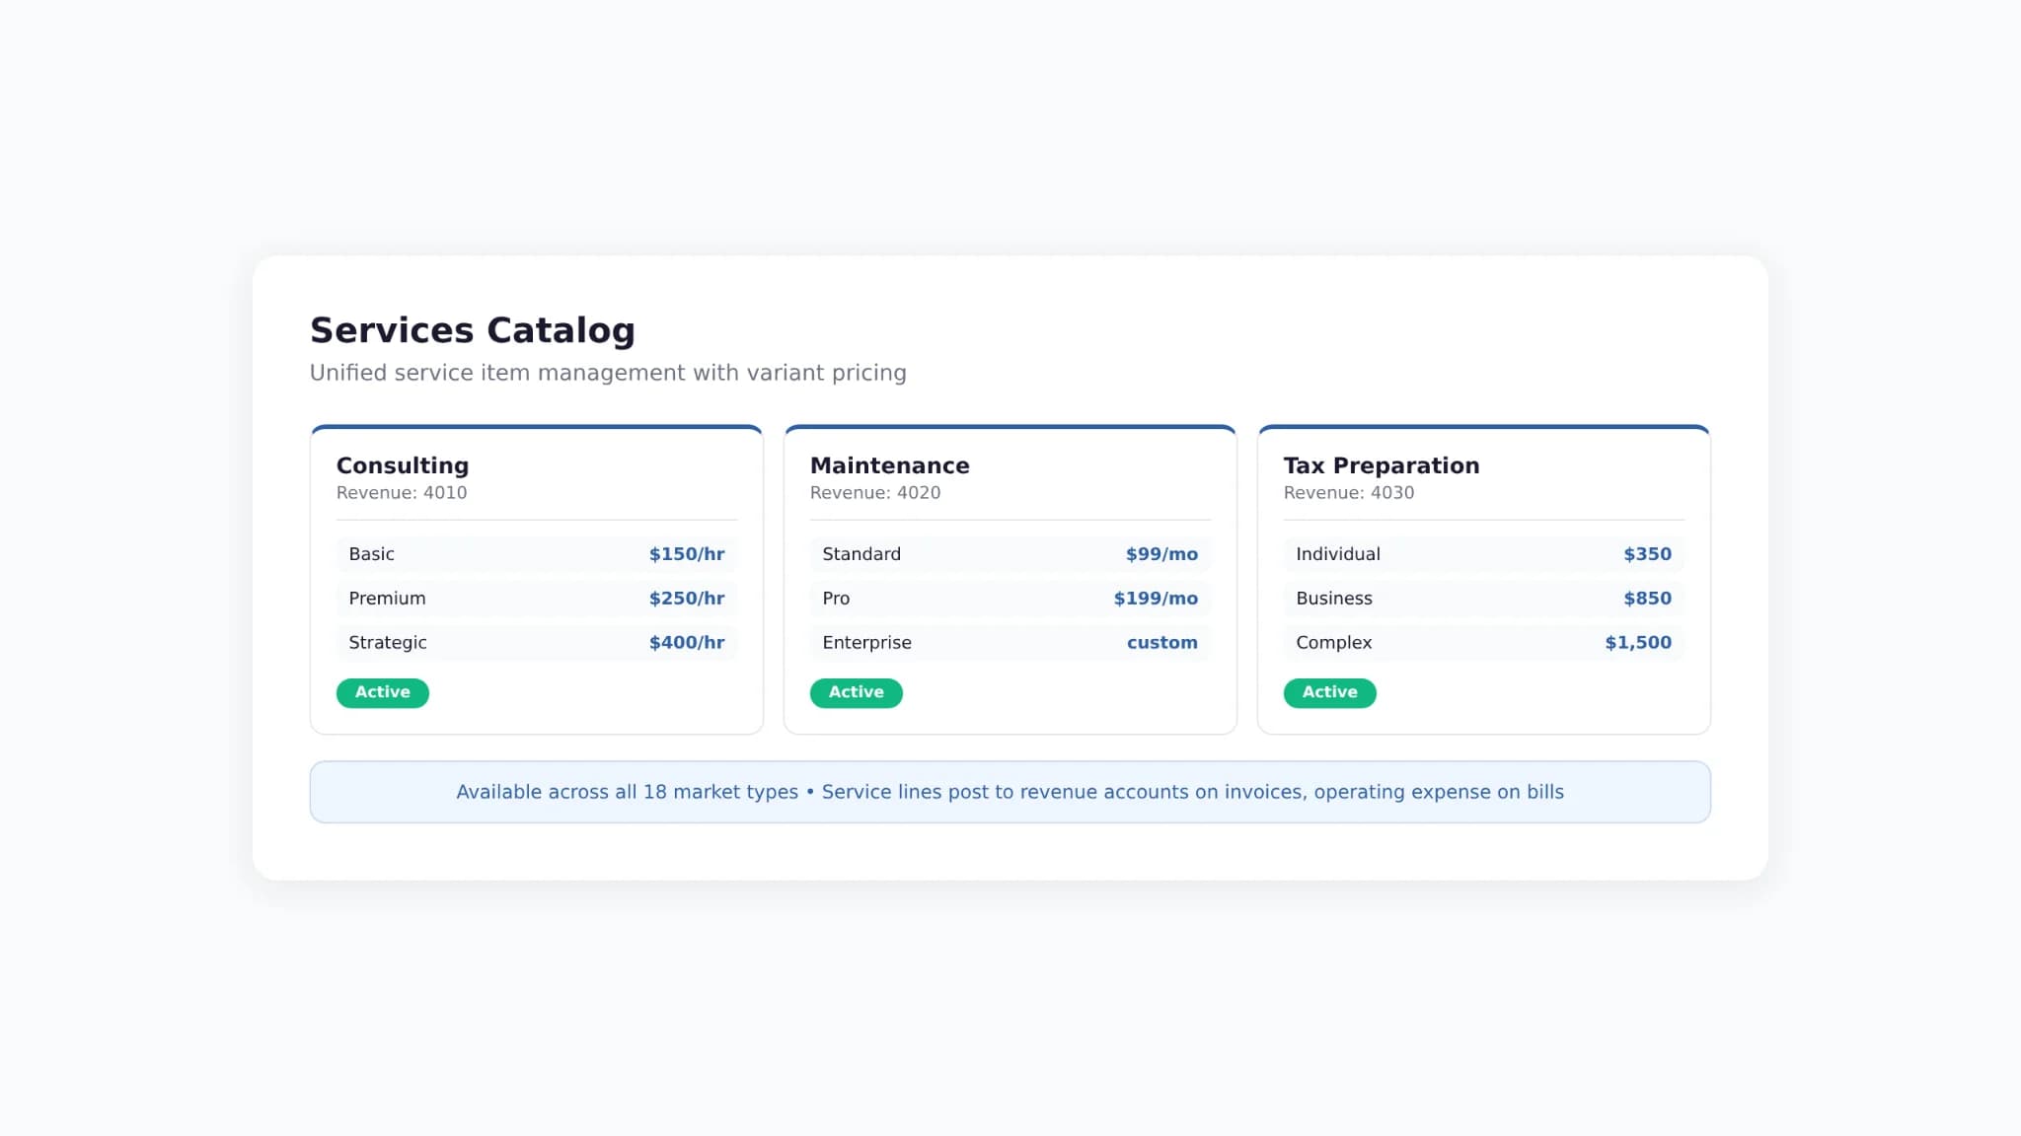Screen dimensions: 2021x1136
Task: Select the Standard $99/mo variant row
Action: coord(1010,554)
